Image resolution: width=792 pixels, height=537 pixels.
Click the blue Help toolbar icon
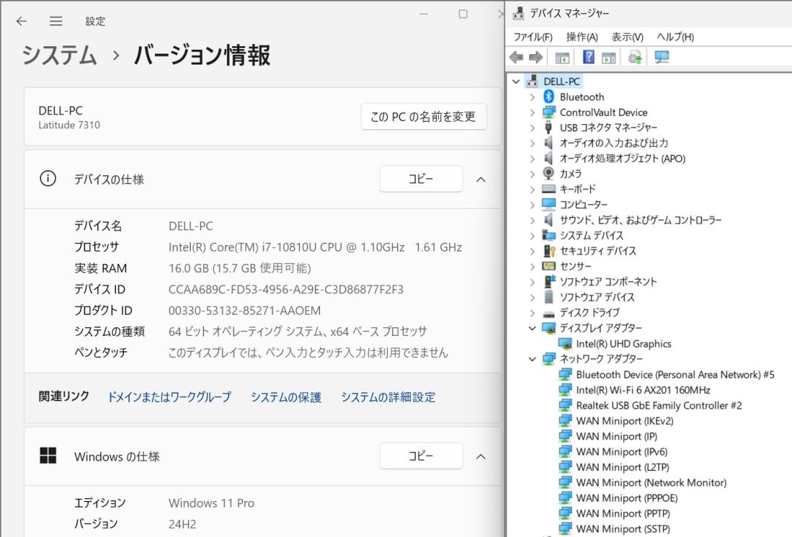[589, 57]
